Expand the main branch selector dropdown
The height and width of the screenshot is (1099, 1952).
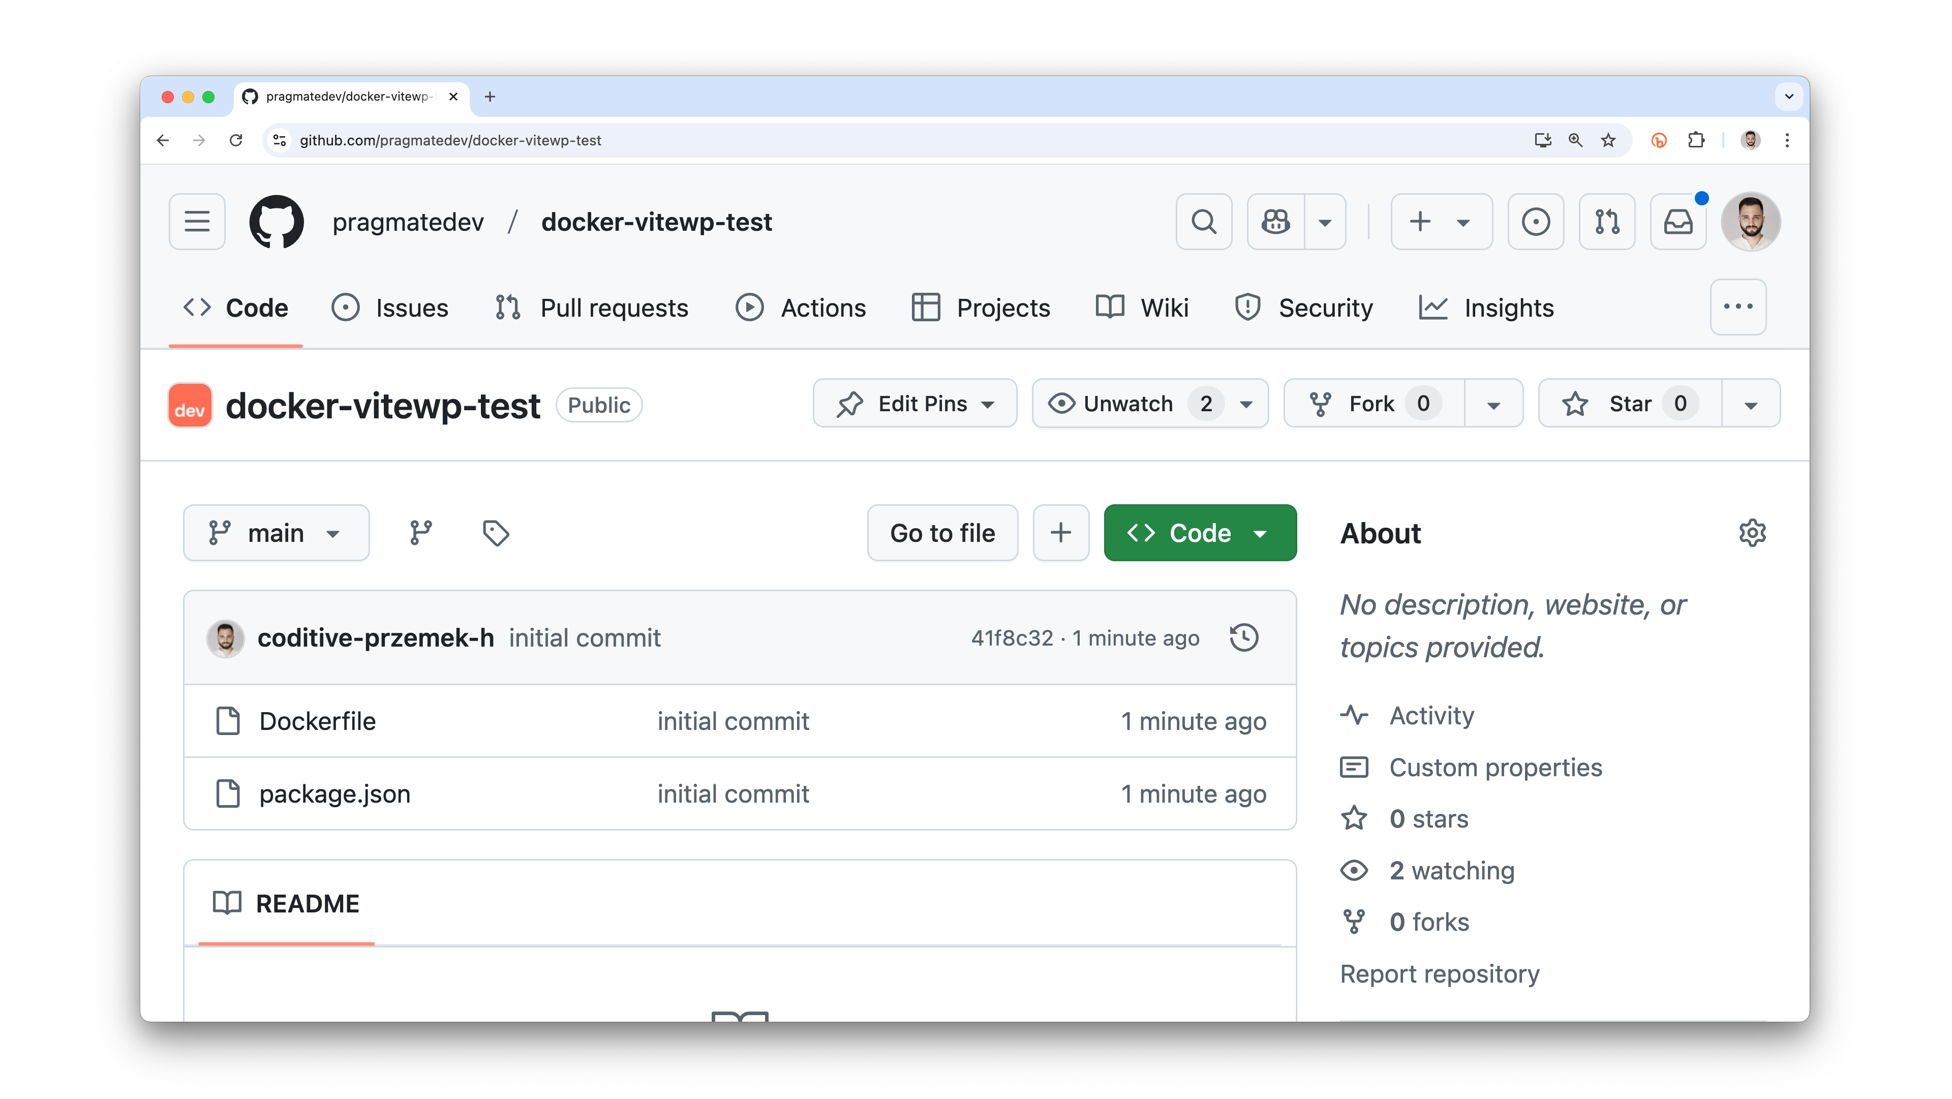[x=276, y=533]
